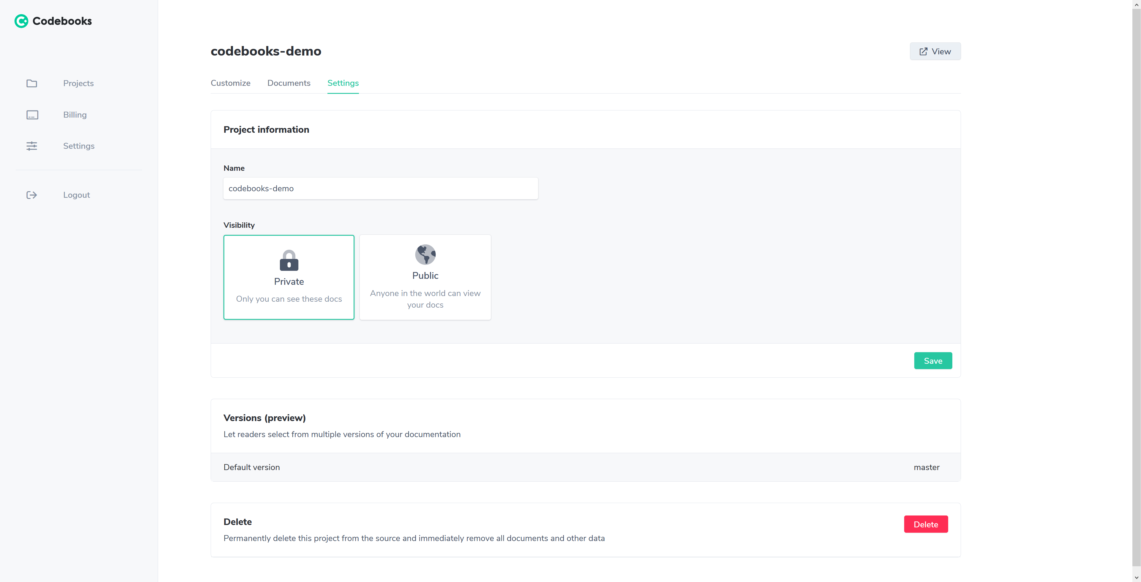Select the project Settings tab
The width and height of the screenshot is (1141, 582).
[343, 83]
